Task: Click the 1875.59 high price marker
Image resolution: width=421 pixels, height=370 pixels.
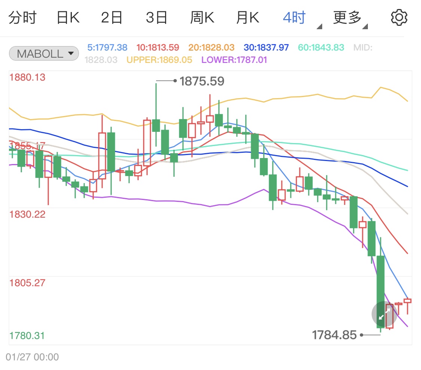Action: [202, 81]
